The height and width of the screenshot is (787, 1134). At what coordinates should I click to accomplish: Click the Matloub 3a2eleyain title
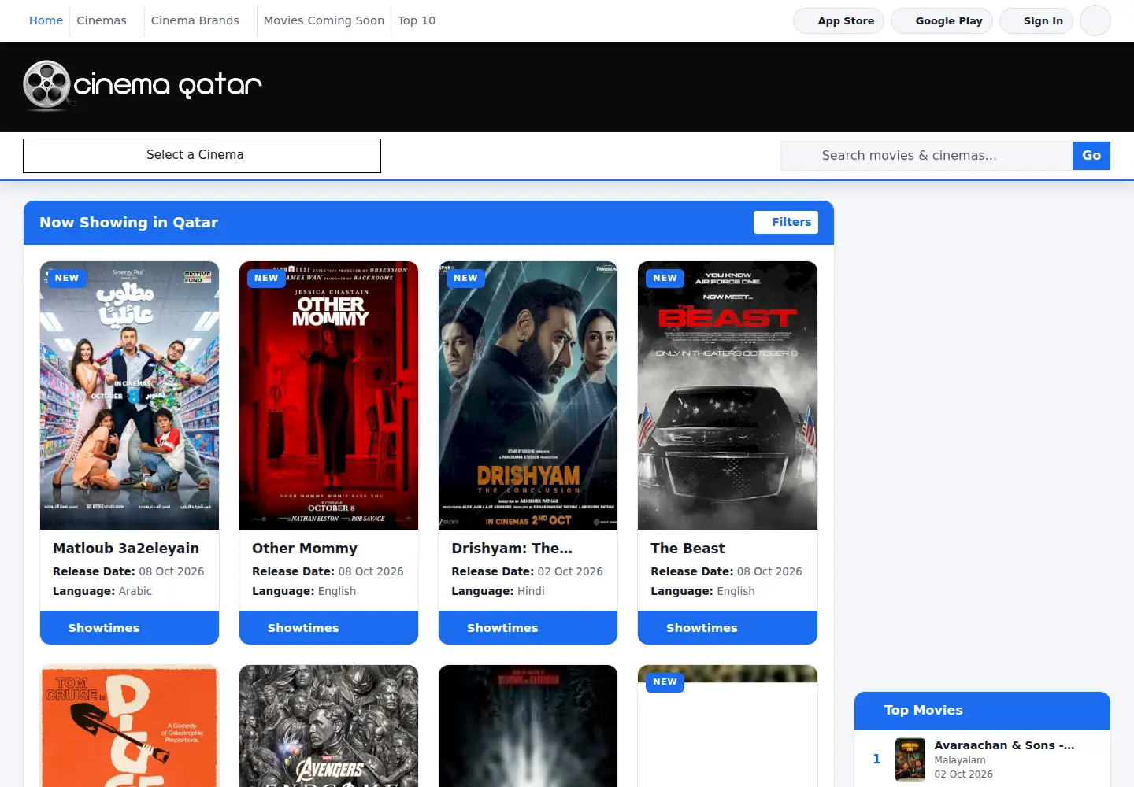click(126, 549)
